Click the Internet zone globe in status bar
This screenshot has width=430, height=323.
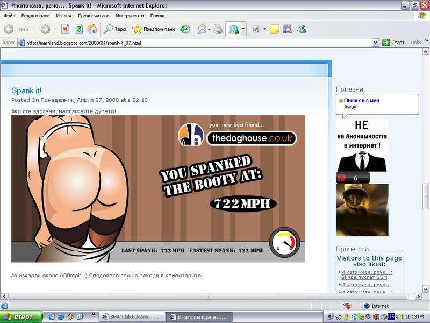pyautogui.click(x=367, y=306)
